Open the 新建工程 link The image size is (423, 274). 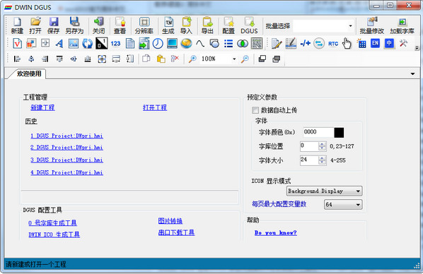click(42, 108)
